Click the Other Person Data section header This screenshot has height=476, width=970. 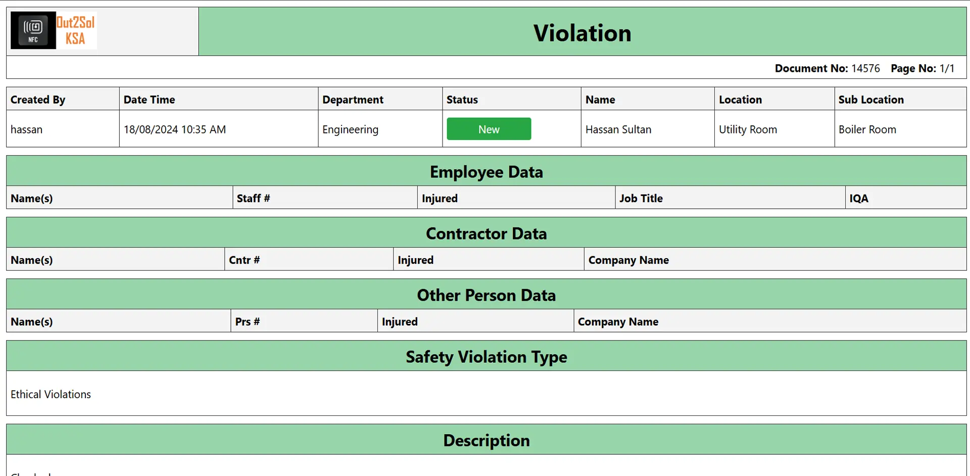pyautogui.click(x=486, y=295)
